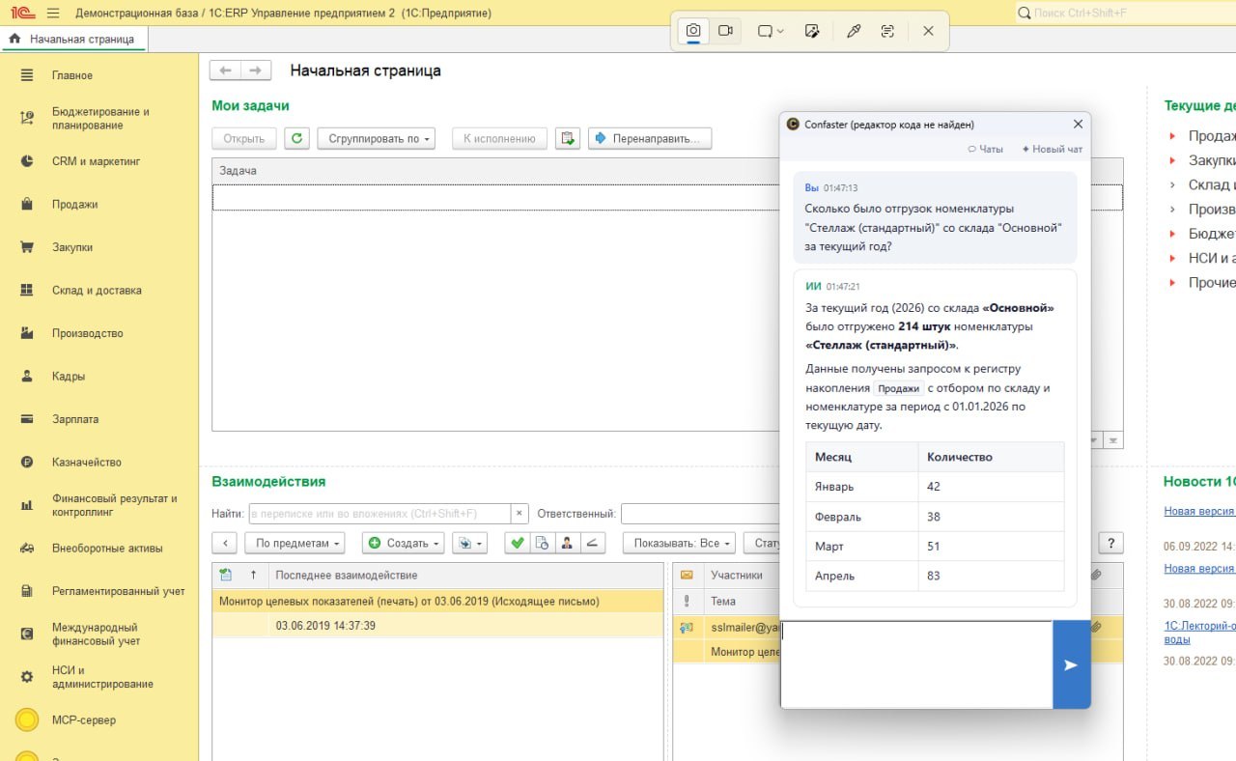Expand the Бюджет item under Текущие дела
Image resolution: width=1236 pixels, height=761 pixels.
pos(1172,234)
